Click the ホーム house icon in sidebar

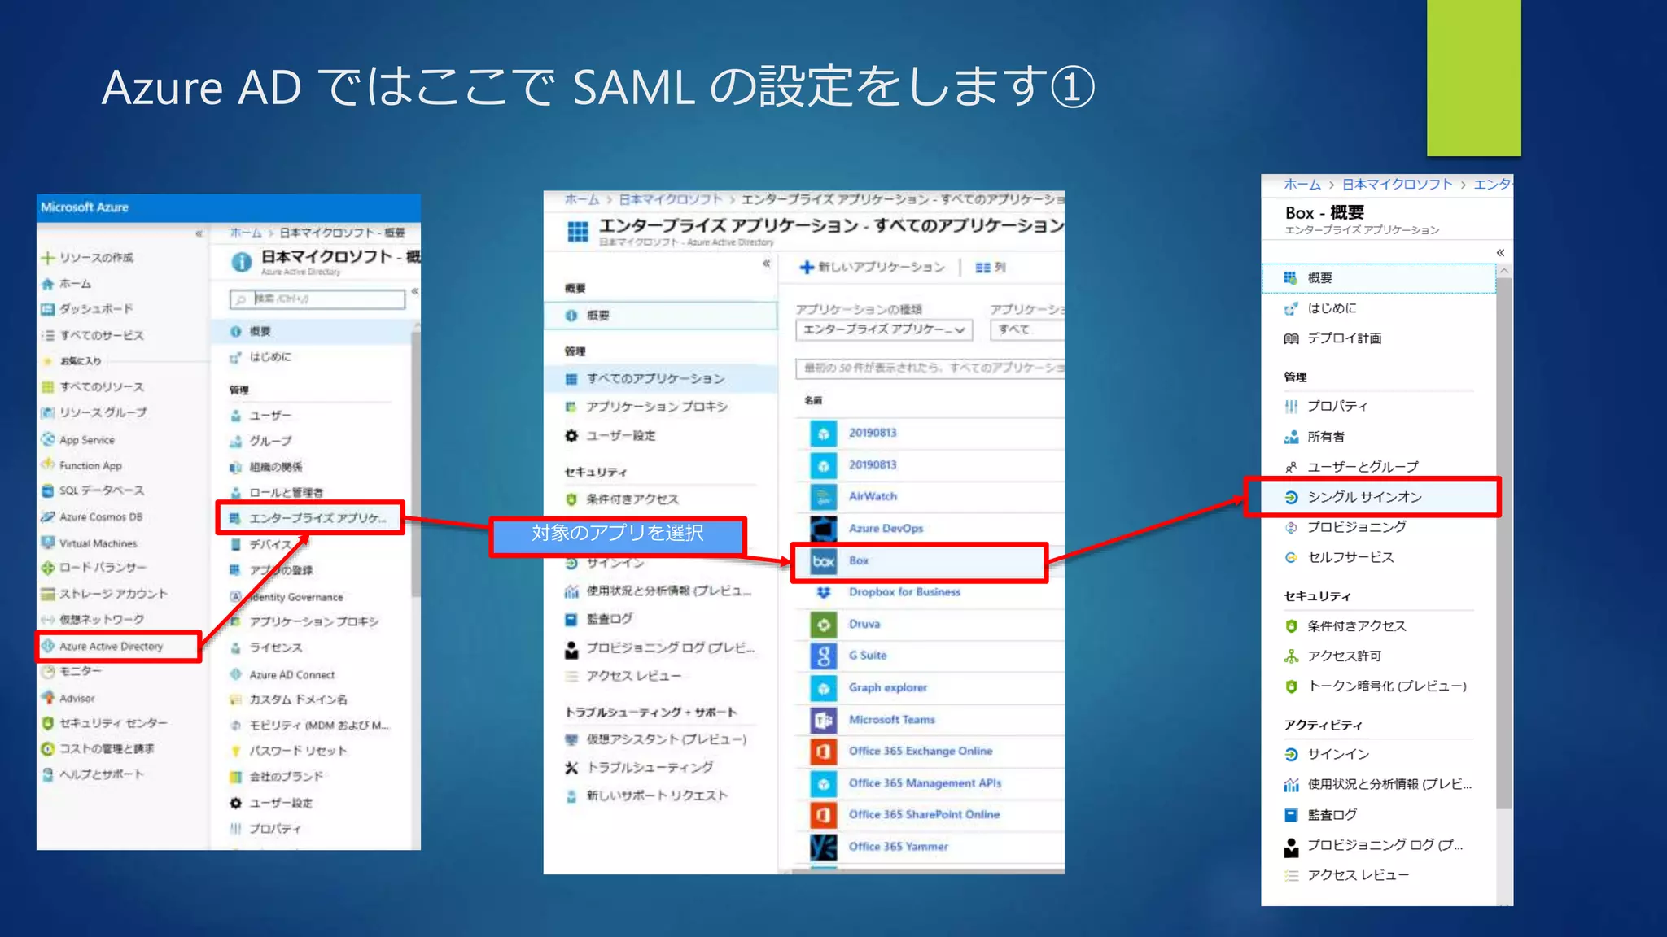click(47, 284)
